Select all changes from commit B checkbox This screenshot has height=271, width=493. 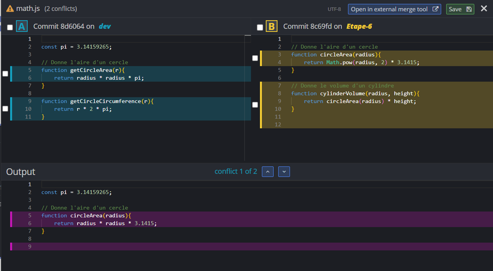[260, 27]
